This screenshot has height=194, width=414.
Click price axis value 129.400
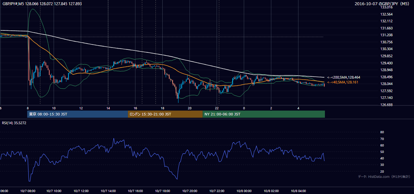point(386,63)
